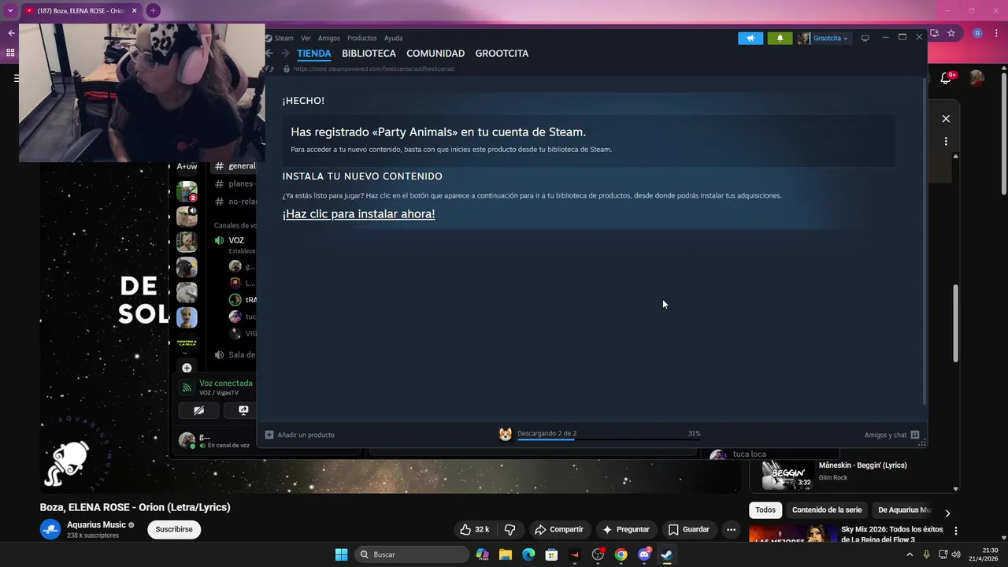Open the Chrome tab search dropdown
This screenshot has width=1008, height=567.
pyautogui.click(x=9, y=10)
